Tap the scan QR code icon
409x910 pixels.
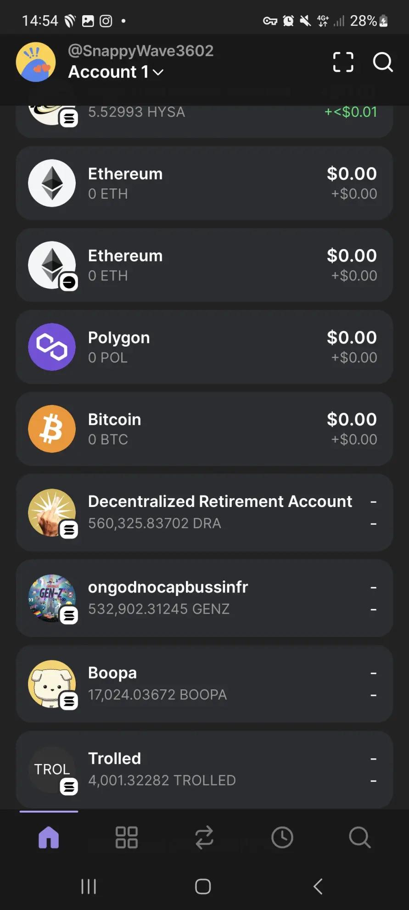point(343,62)
